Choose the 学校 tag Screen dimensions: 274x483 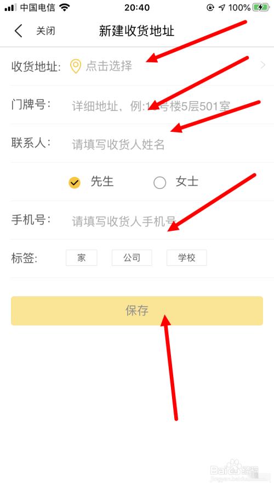point(187,258)
